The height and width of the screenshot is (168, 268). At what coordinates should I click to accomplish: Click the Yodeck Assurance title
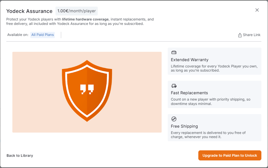pyautogui.click(x=29, y=11)
